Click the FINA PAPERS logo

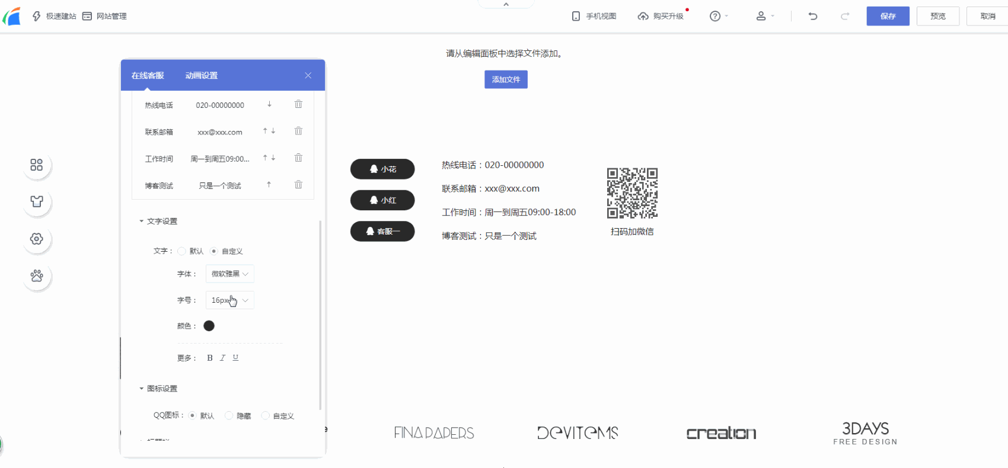click(x=434, y=433)
